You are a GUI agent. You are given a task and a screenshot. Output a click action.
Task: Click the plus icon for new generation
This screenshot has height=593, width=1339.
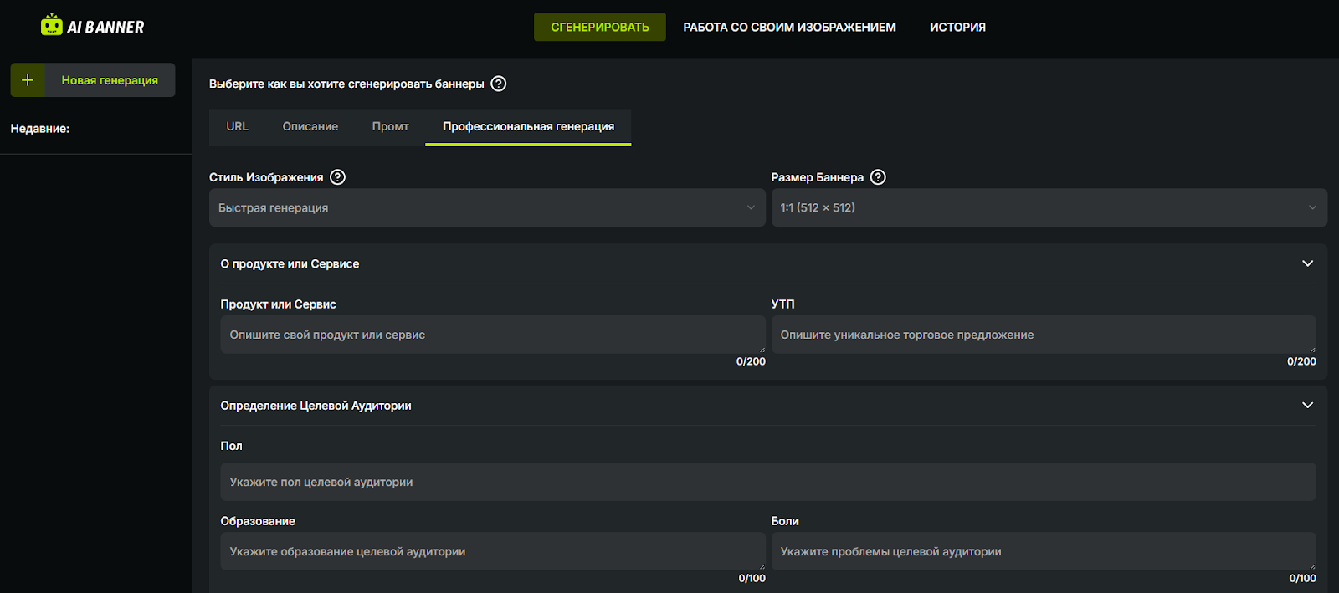[x=28, y=80]
